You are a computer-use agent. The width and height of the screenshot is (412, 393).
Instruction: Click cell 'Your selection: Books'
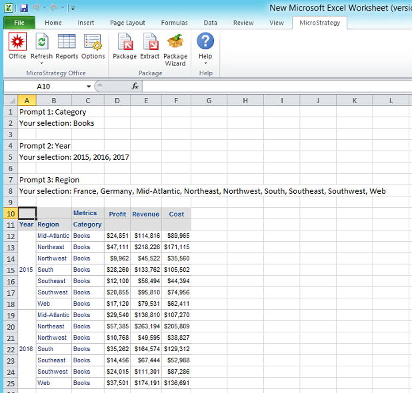pos(57,123)
